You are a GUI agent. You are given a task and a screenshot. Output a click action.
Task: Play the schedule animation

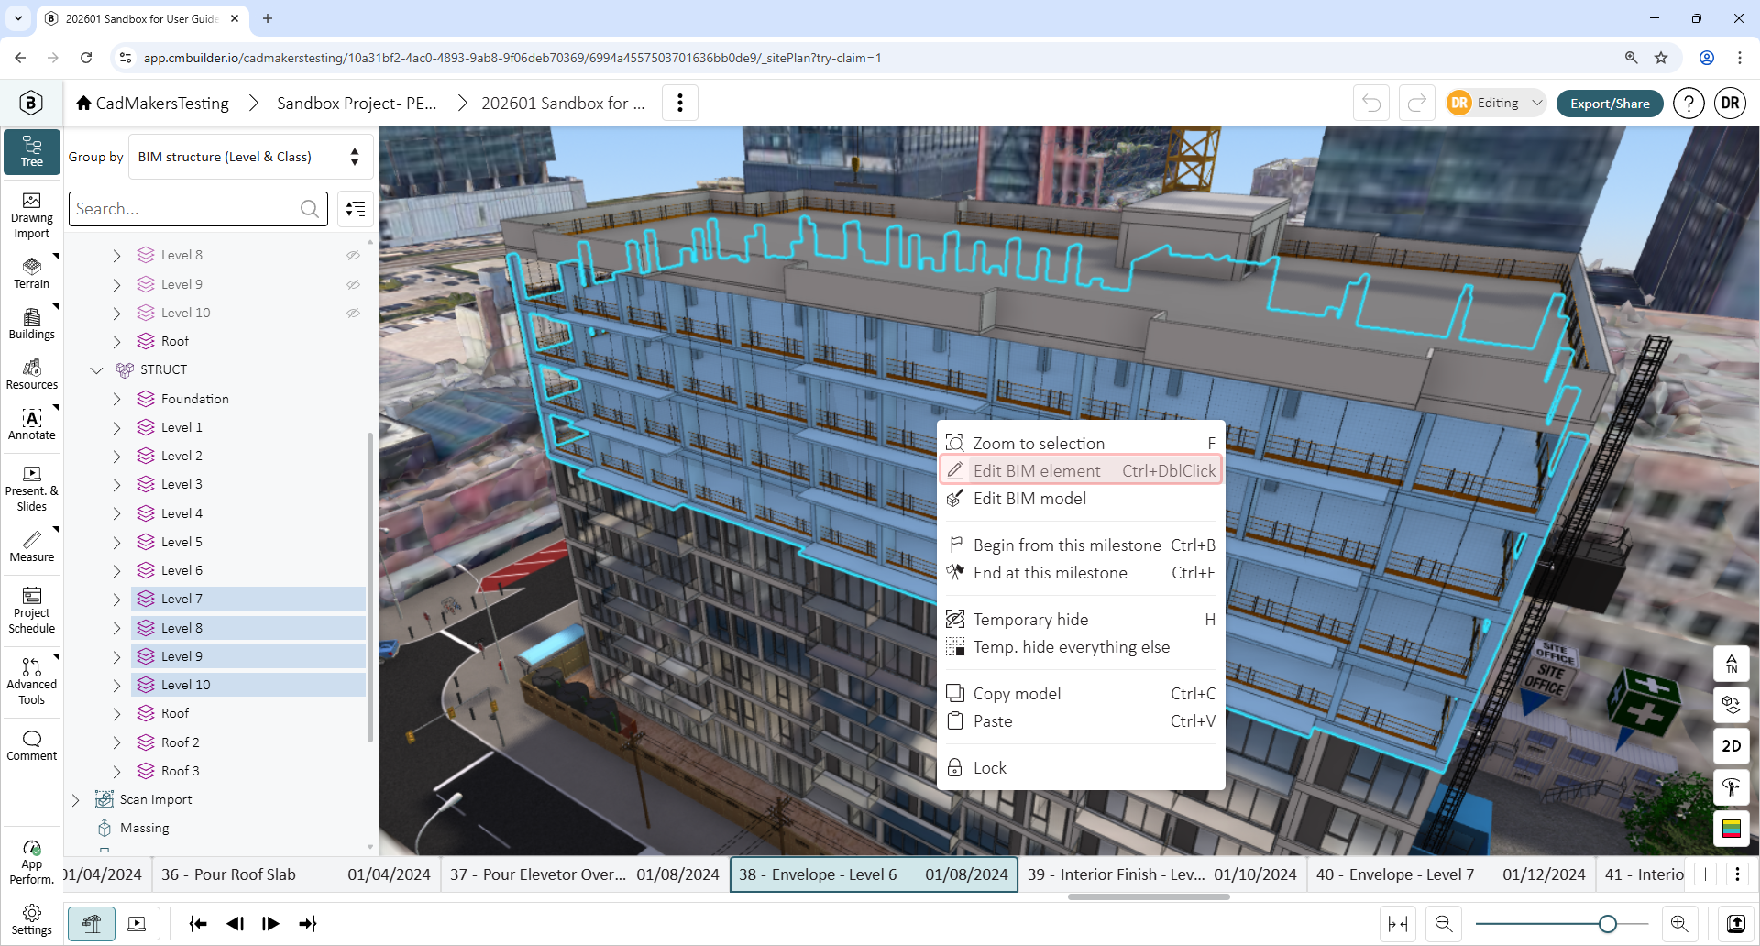(270, 924)
